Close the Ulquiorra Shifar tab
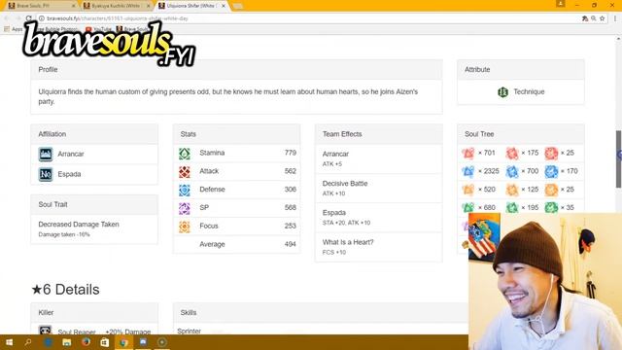The width and height of the screenshot is (622, 350). coord(224,6)
